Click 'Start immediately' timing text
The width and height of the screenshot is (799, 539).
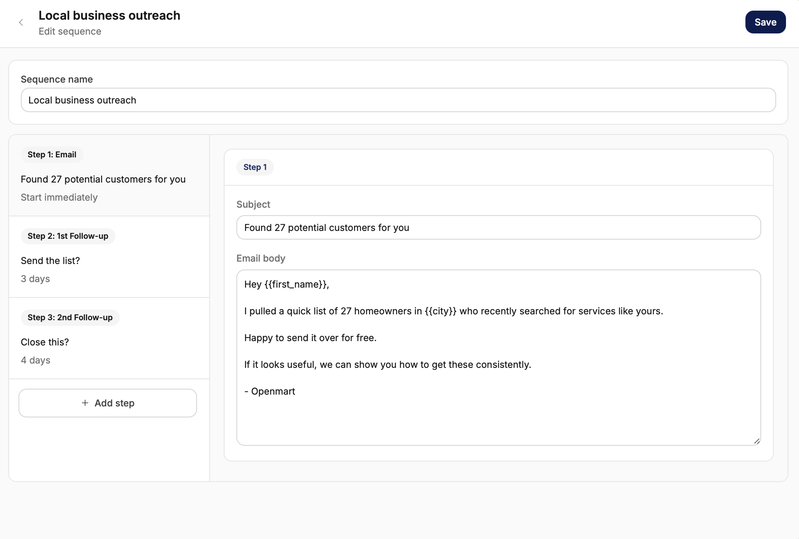59,198
